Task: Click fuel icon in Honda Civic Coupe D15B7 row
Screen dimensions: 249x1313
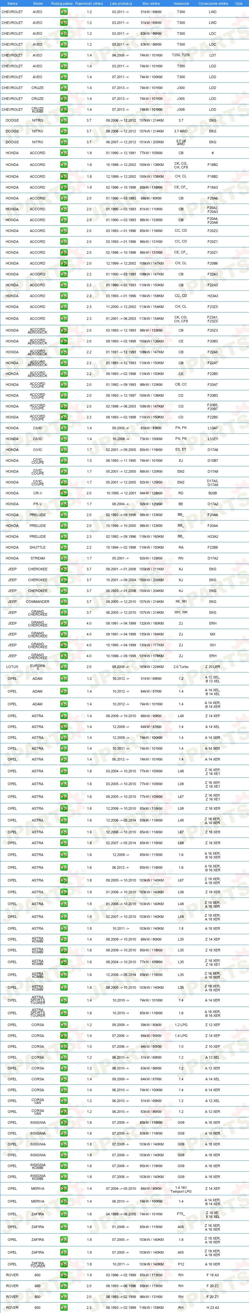Action: pyautogui.click(x=63, y=461)
